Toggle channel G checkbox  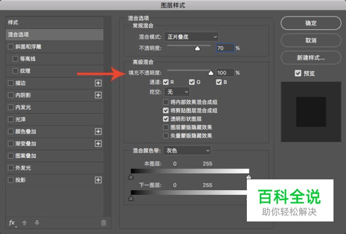192,82
